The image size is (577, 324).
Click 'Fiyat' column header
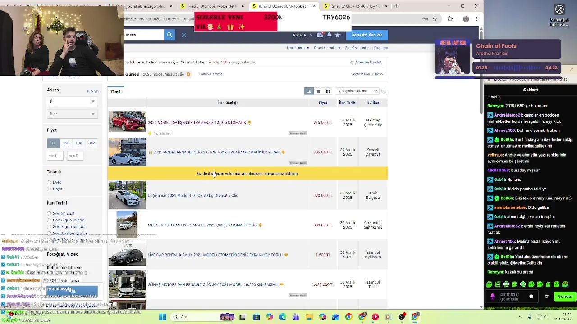[323, 103]
